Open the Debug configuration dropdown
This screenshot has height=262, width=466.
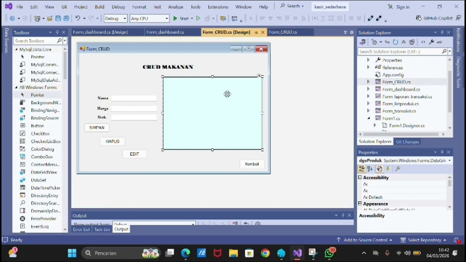point(124,18)
